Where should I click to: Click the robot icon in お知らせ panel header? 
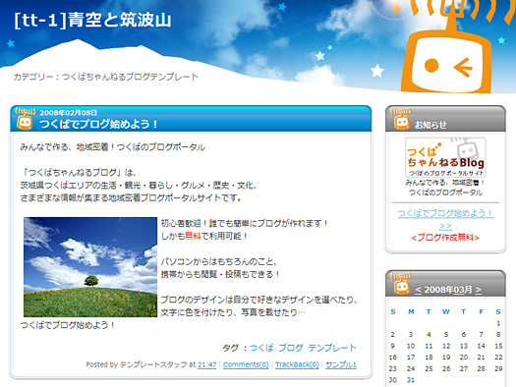[x=401, y=119]
